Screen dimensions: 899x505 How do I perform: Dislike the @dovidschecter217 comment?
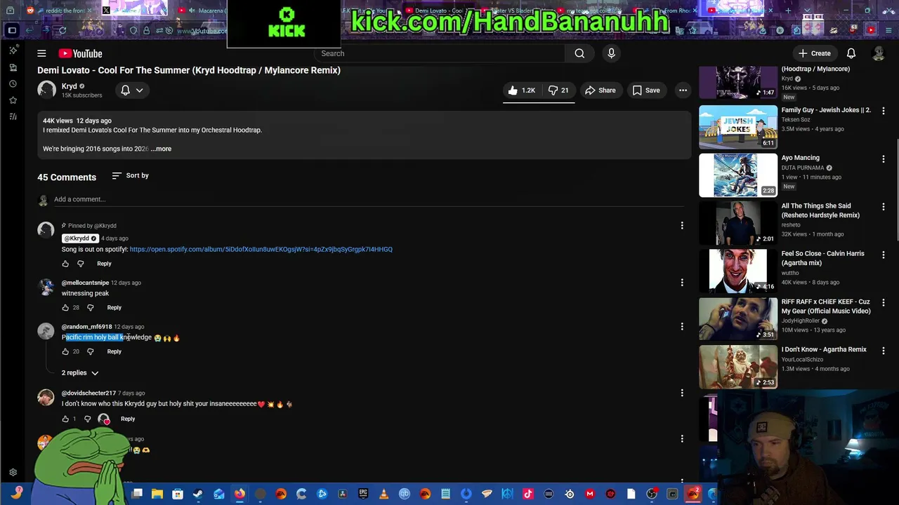[x=87, y=419]
